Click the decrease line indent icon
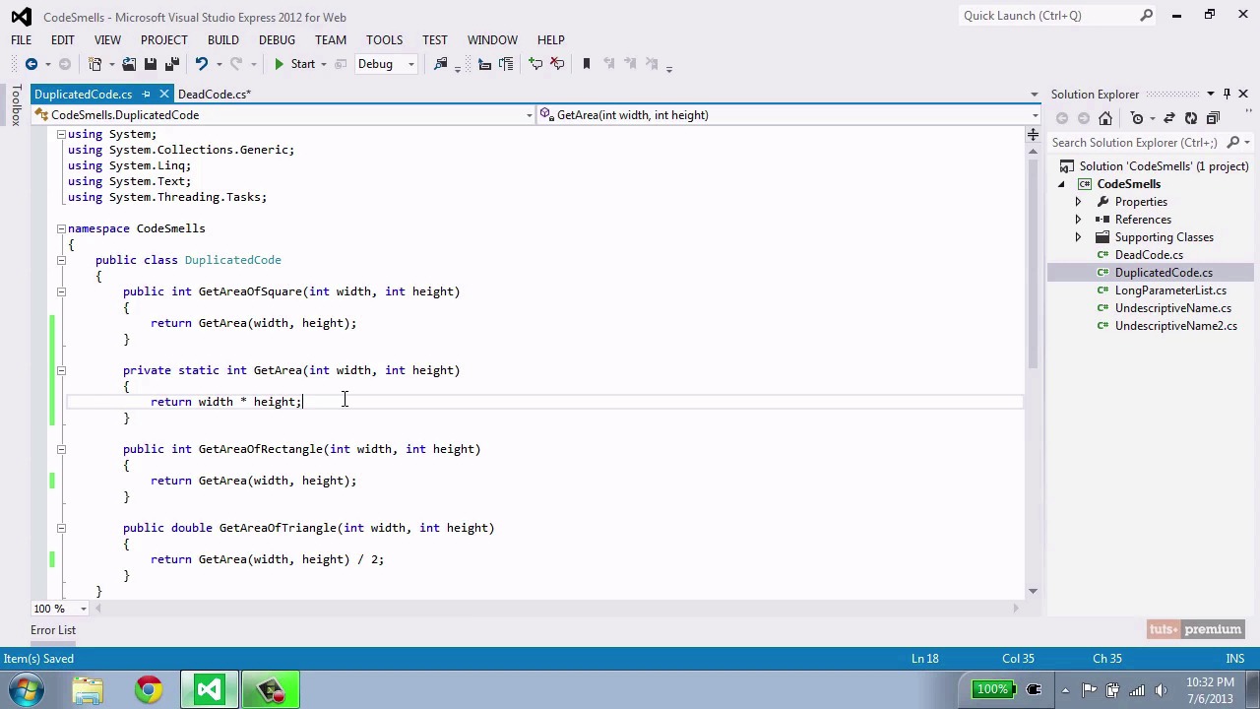 point(484,64)
